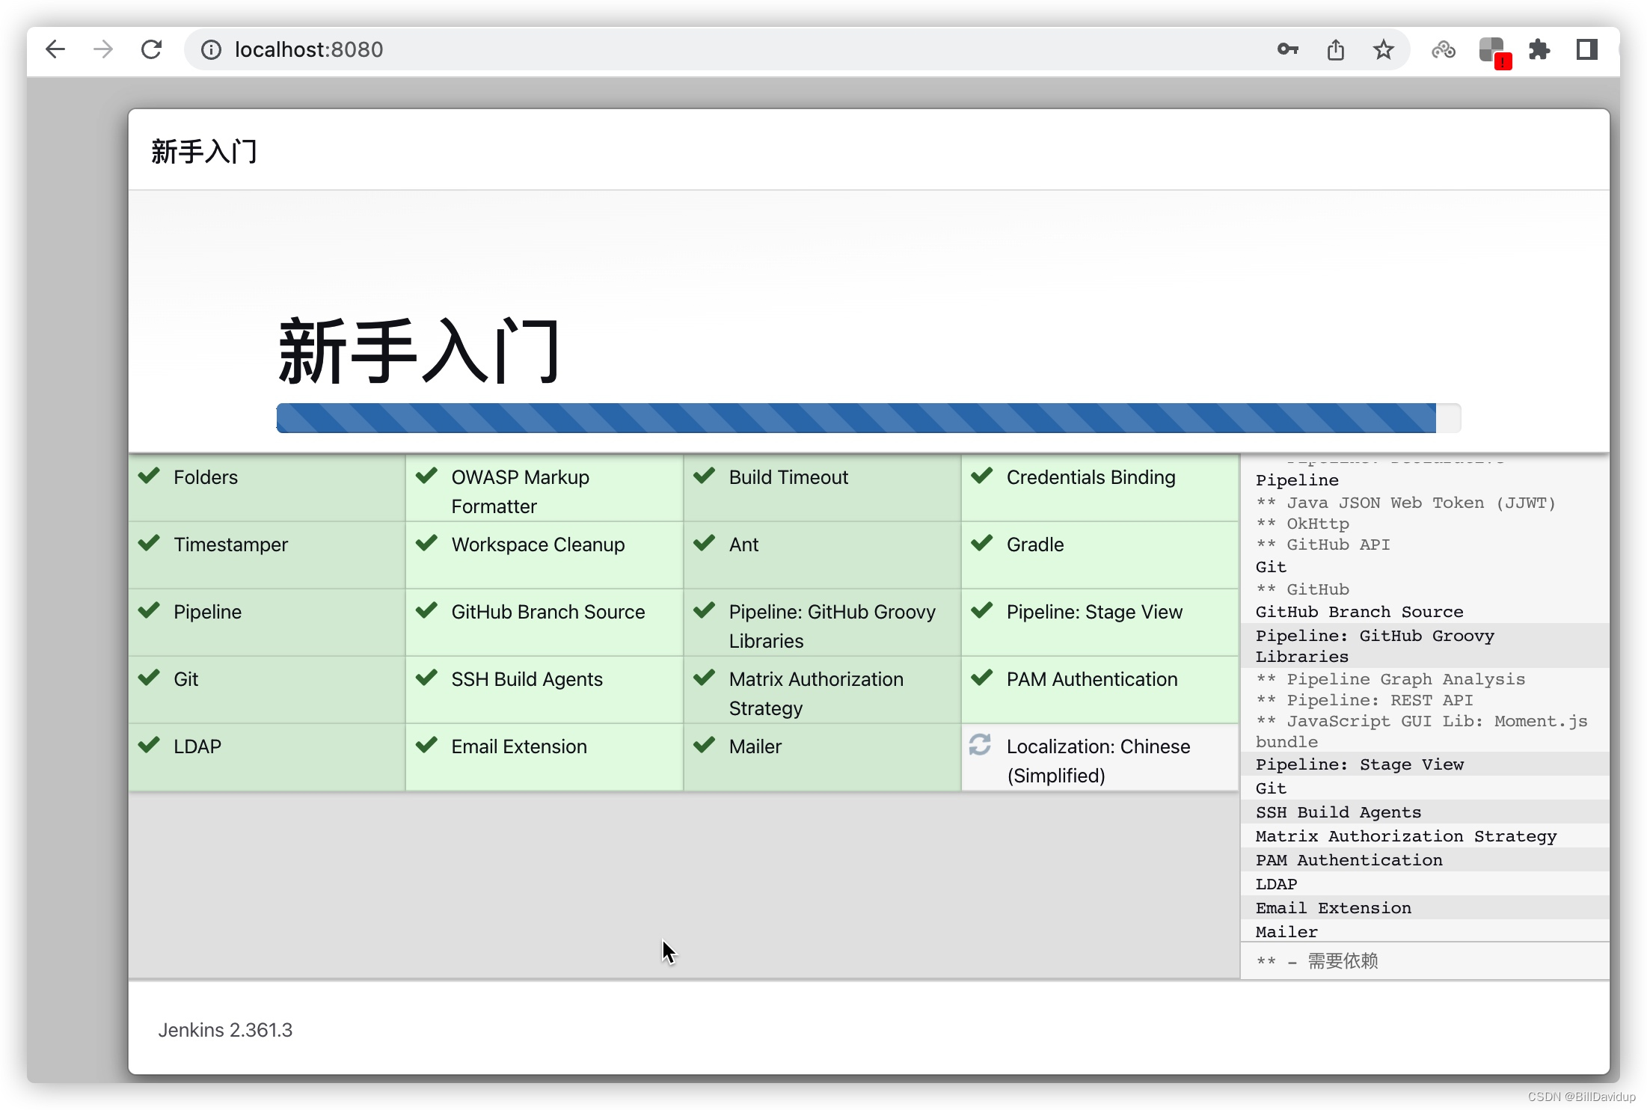Viewport: 1647px width, 1110px height.
Task: Click the cloud-link extension icon
Action: [1443, 49]
